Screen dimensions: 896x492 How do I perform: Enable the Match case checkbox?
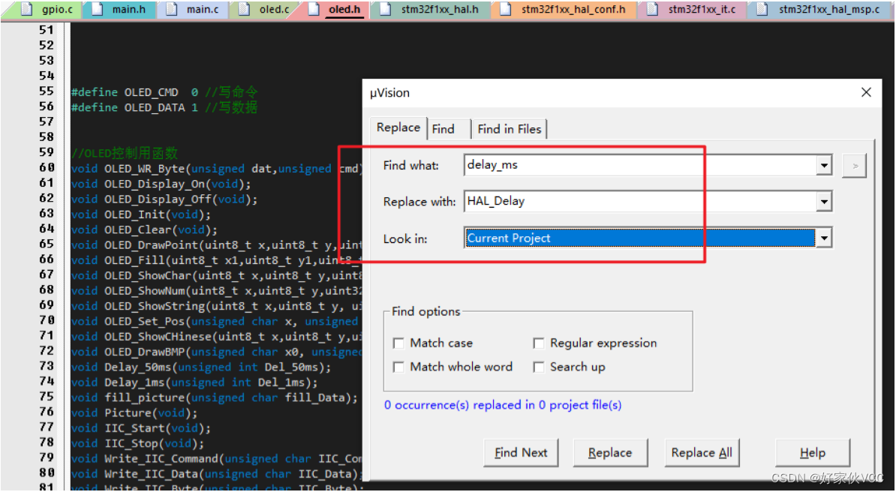point(399,343)
